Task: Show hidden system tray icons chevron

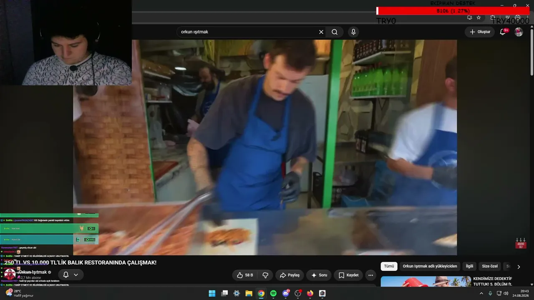Action: point(481,293)
